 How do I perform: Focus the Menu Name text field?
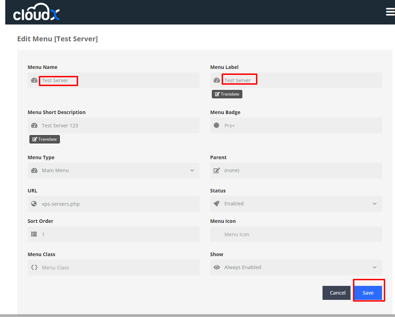tap(119, 80)
